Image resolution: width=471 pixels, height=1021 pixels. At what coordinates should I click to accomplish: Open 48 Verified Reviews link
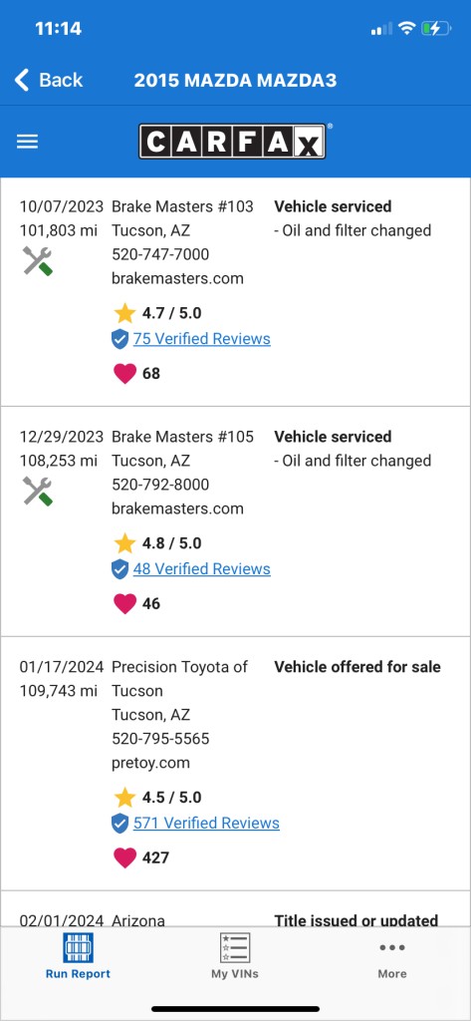click(x=202, y=569)
